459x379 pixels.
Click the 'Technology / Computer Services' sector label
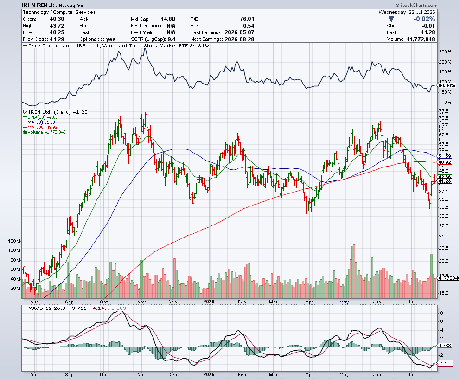coord(59,13)
